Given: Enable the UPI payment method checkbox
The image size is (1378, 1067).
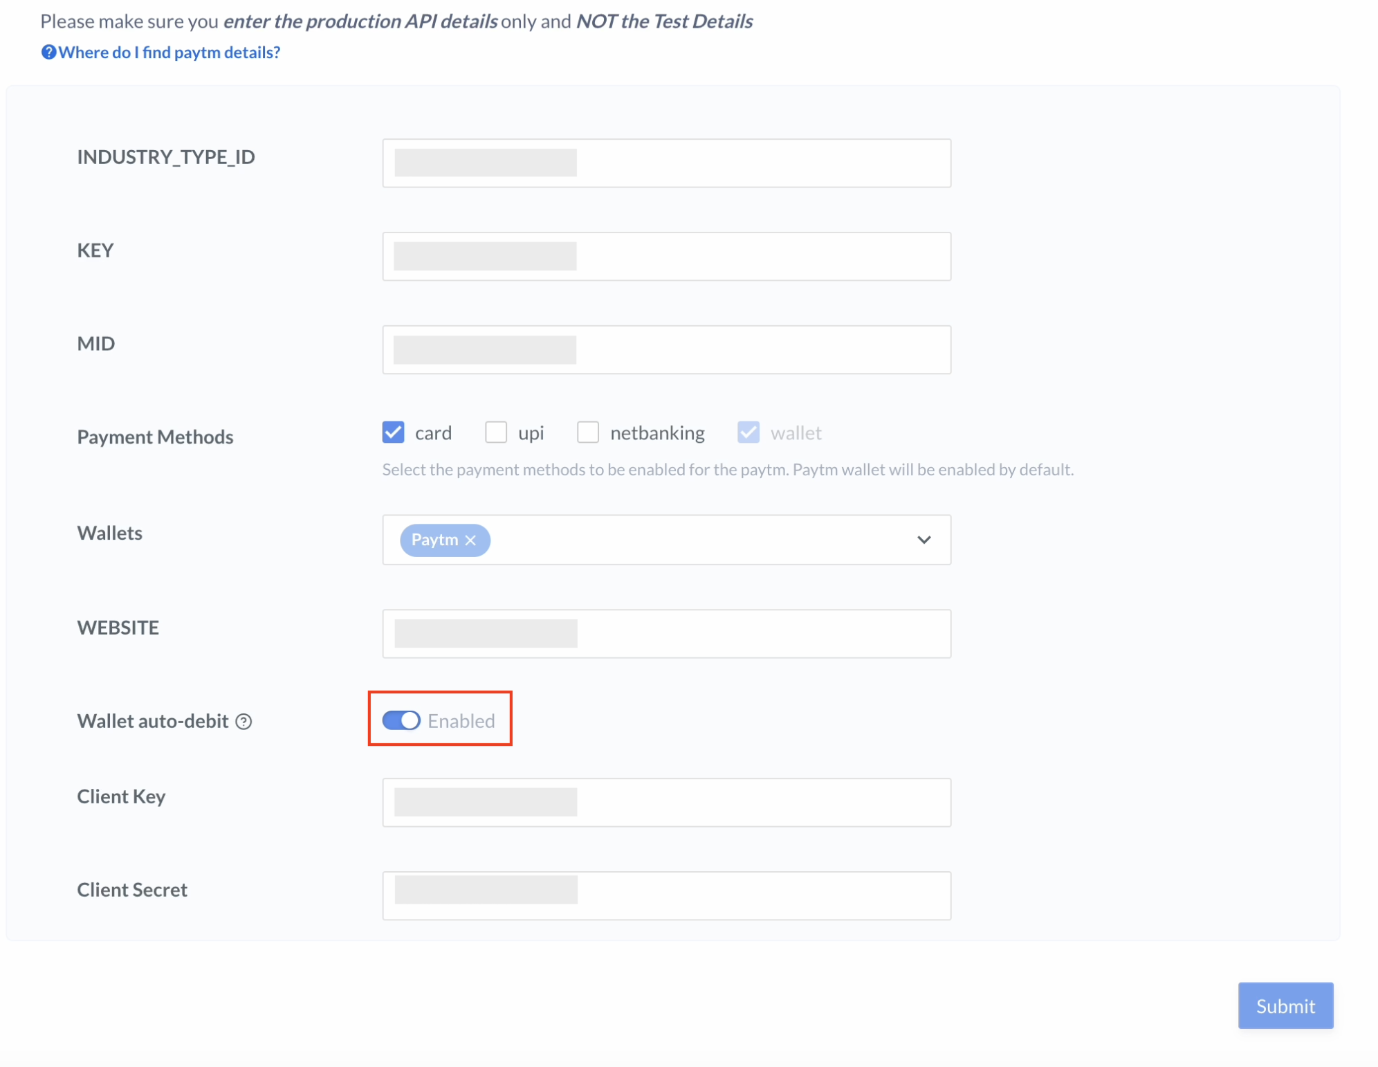Looking at the screenshot, I should 495,433.
